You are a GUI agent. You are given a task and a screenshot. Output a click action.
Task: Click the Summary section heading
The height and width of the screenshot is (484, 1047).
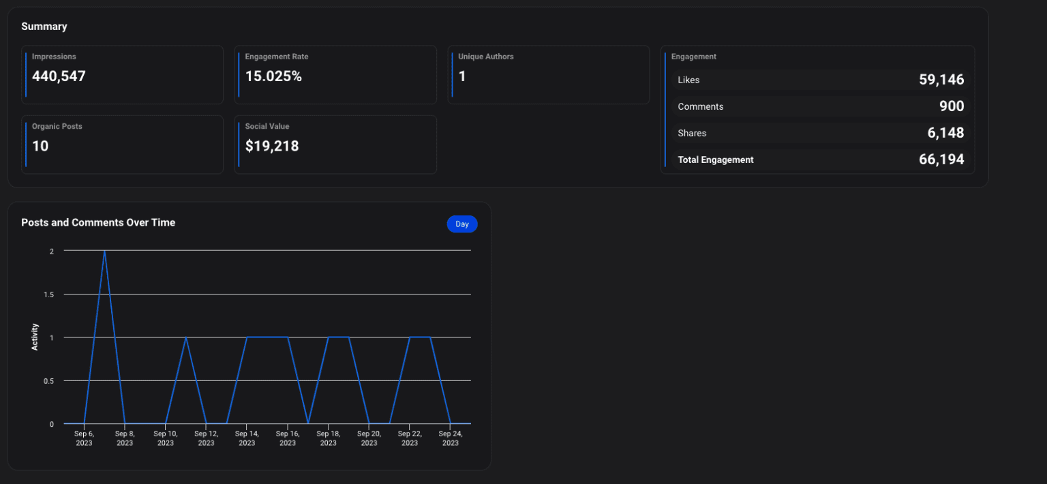click(44, 27)
